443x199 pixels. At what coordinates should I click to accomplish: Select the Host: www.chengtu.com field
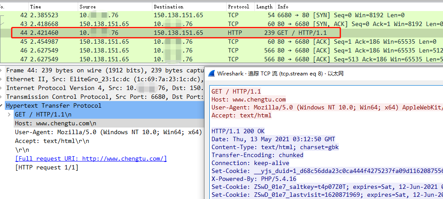(x=55, y=124)
